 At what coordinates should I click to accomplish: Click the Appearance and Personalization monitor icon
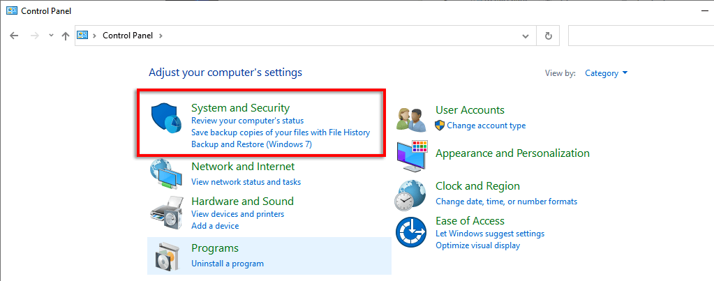tap(411, 156)
